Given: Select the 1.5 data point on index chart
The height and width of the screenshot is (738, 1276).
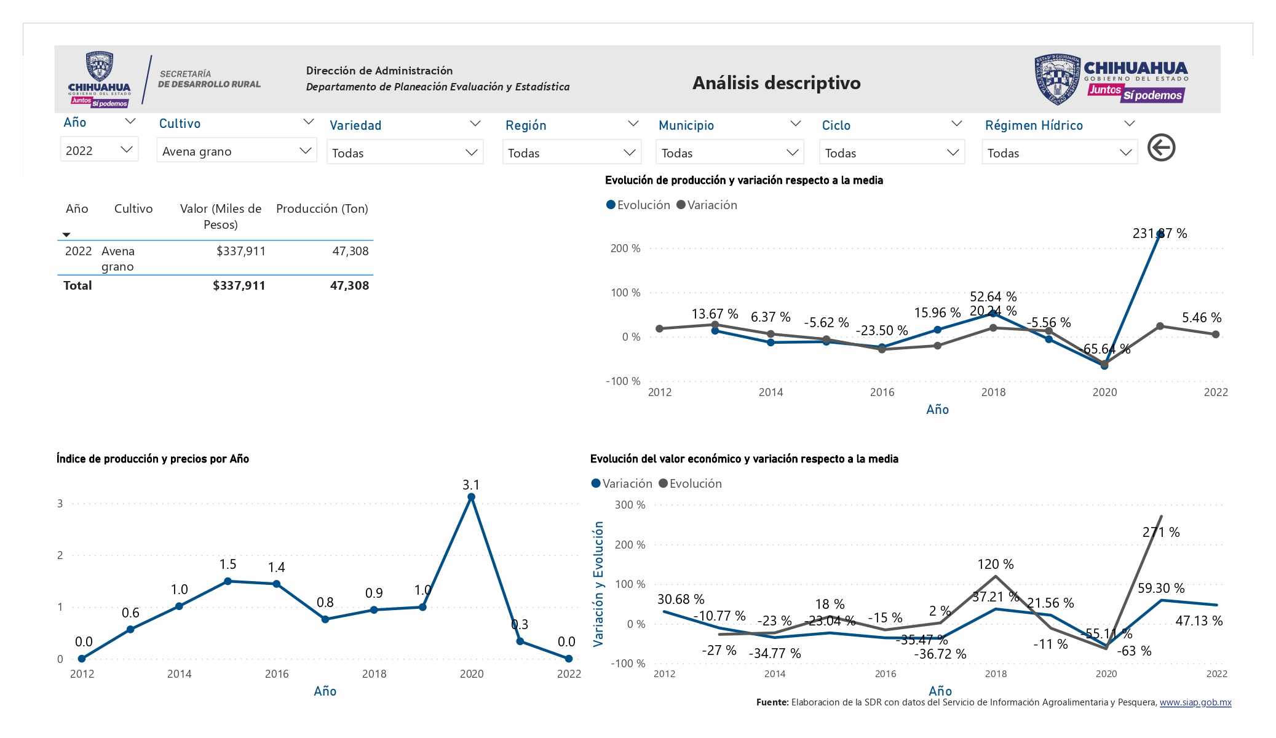Looking at the screenshot, I should (x=228, y=581).
